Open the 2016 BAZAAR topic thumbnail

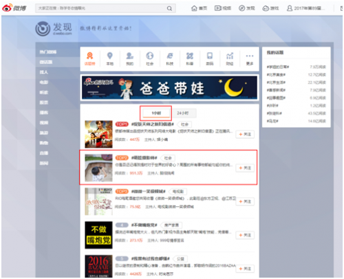[98, 267]
